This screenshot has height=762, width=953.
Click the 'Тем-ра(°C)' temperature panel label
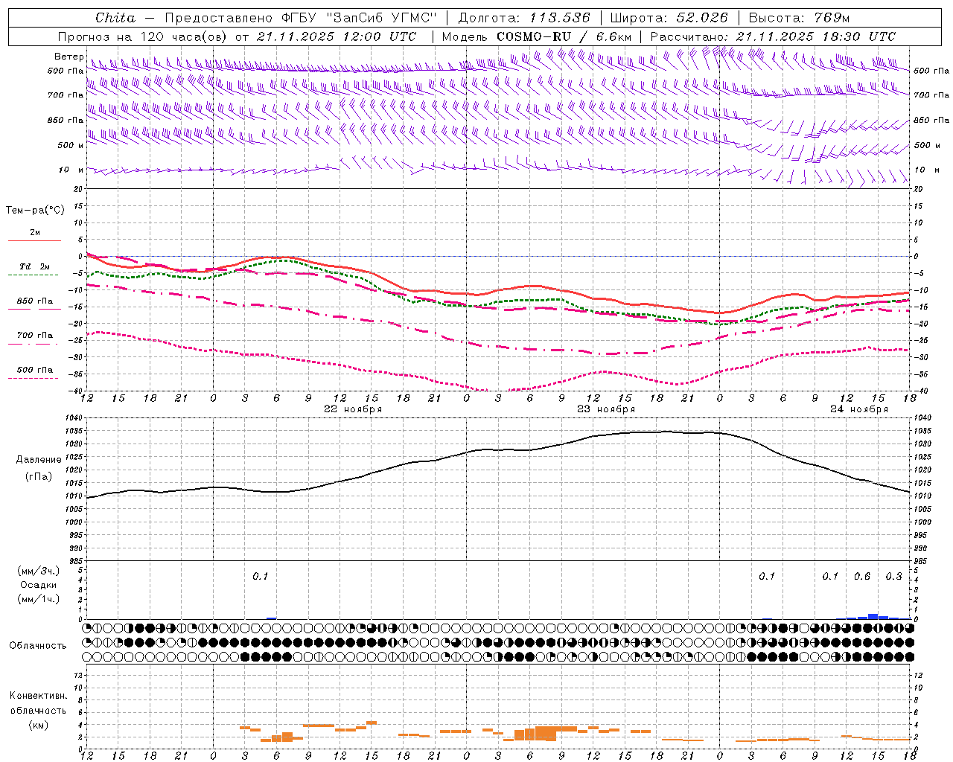point(35,211)
